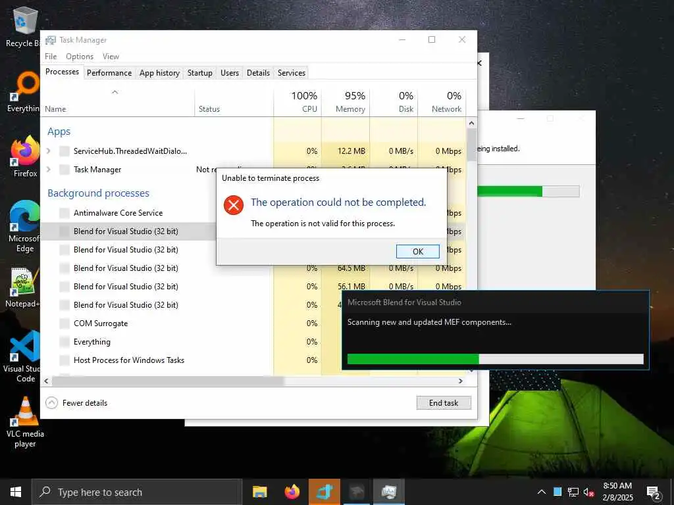
Task: Collapse details using the circled chevron icon
Action: [x=51, y=403]
